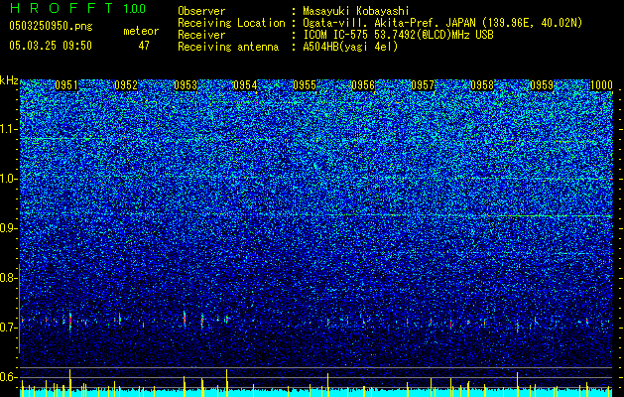Screen dimensions: 624x397
Task: Click the 0.8 kHz axis label
Action: [x=8, y=278]
